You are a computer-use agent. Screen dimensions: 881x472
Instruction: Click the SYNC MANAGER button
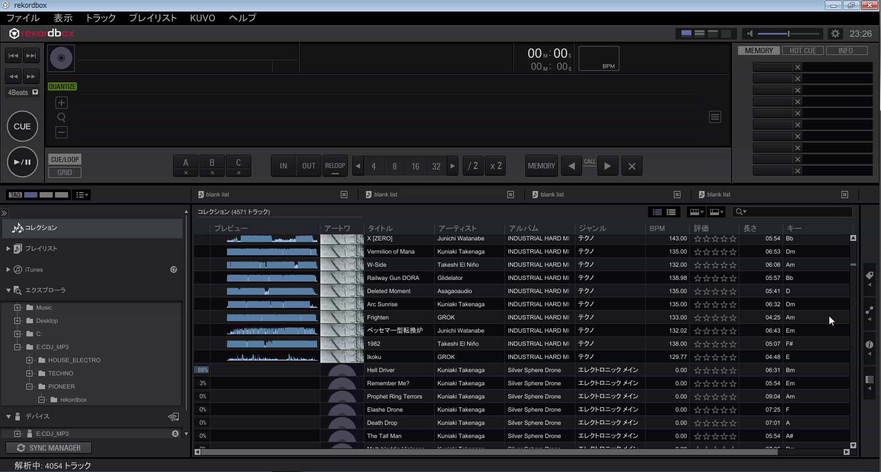[x=49, y=448]
